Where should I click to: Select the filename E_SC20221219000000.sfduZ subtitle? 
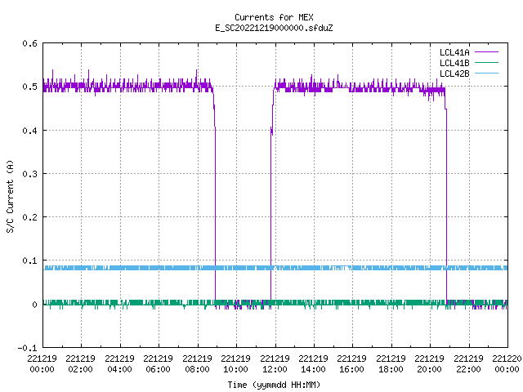coord(274,28)
